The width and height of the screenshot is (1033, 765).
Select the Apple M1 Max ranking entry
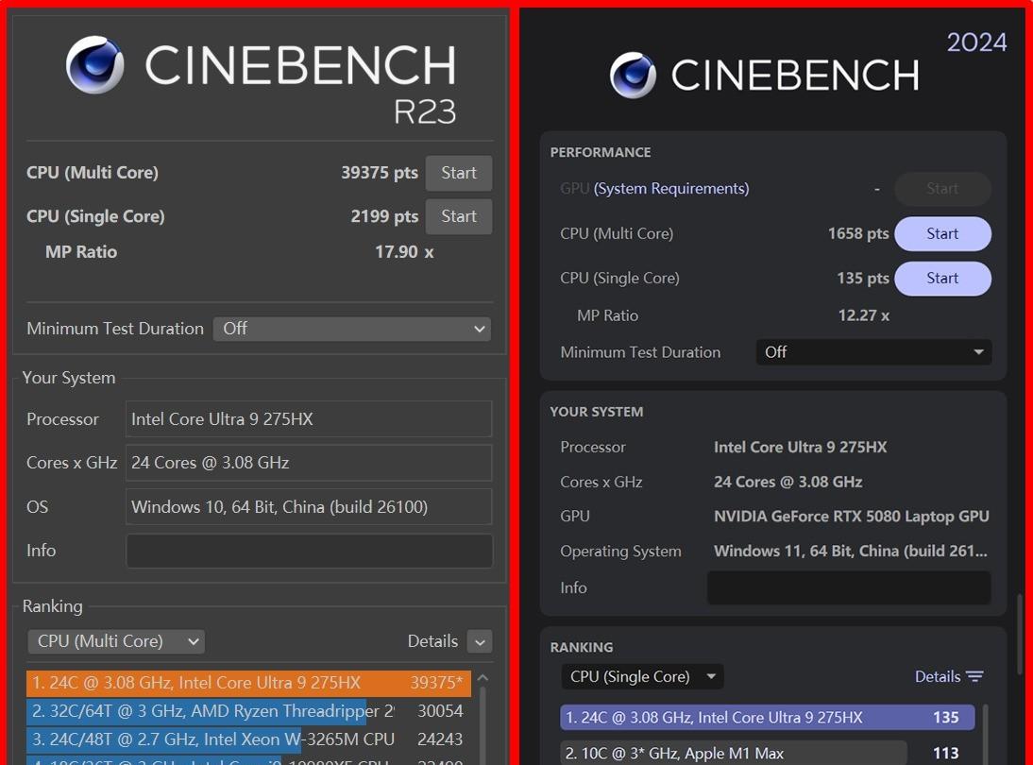tap(733, 753)
